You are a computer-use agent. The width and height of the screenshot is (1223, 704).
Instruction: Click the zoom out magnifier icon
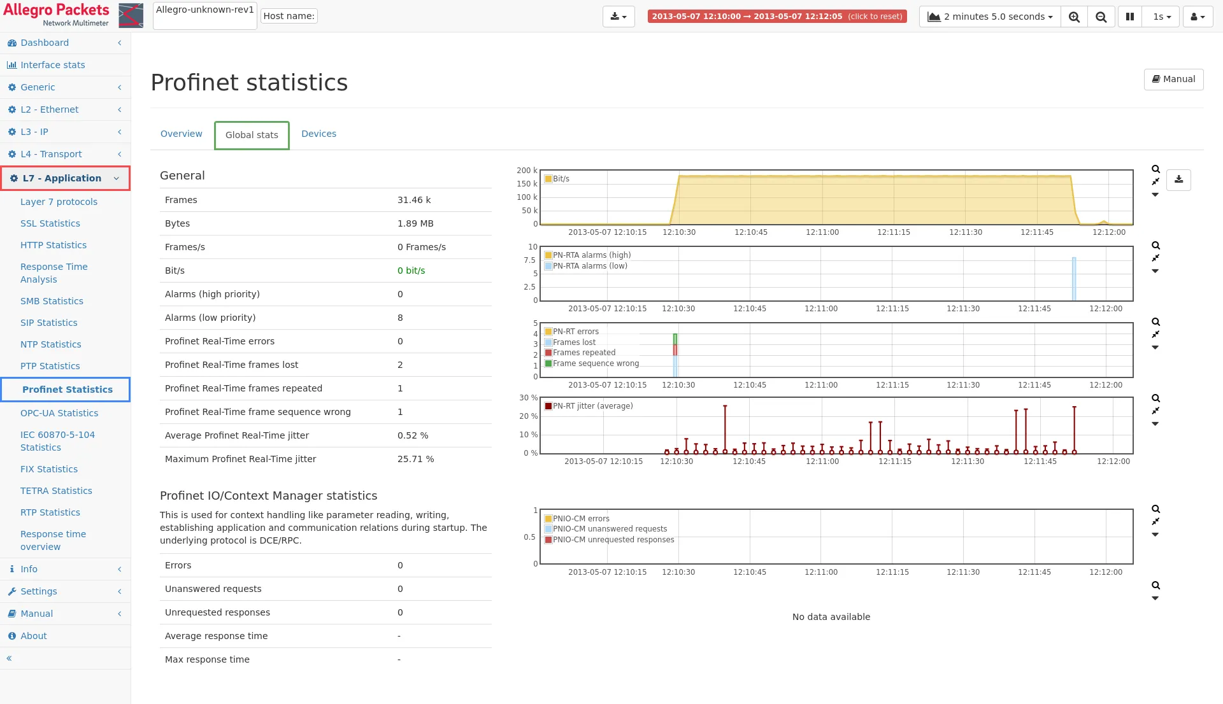click(1101, 17)
